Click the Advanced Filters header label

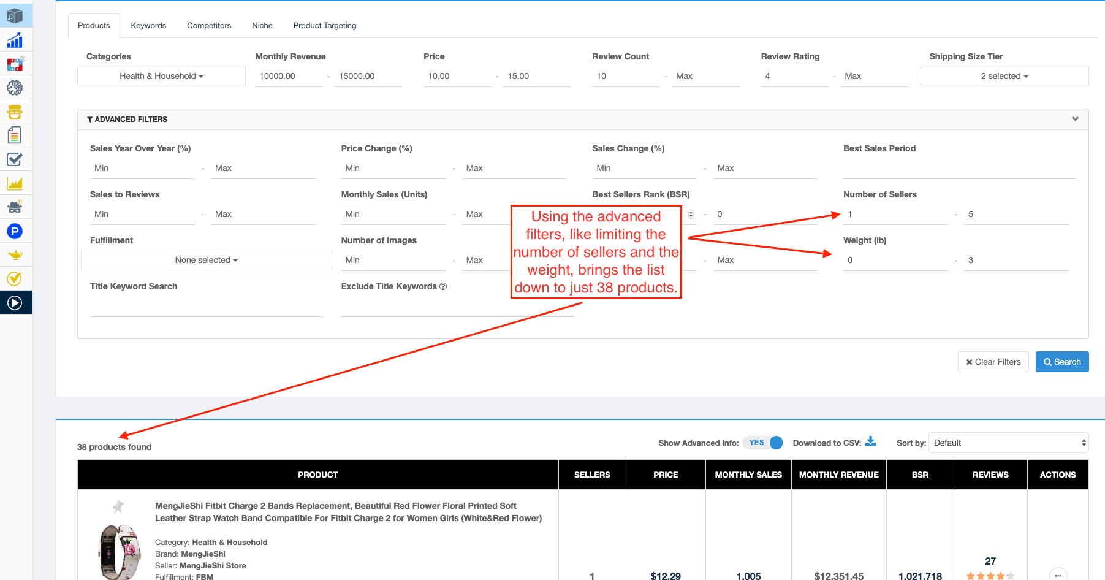127,120
